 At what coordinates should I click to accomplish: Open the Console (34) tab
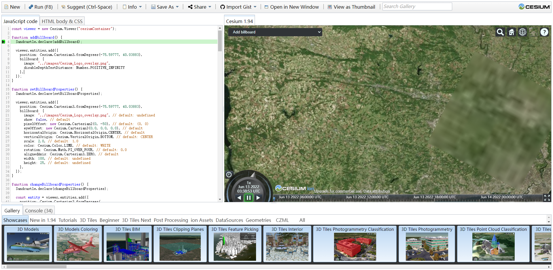(x=39, y=211)
